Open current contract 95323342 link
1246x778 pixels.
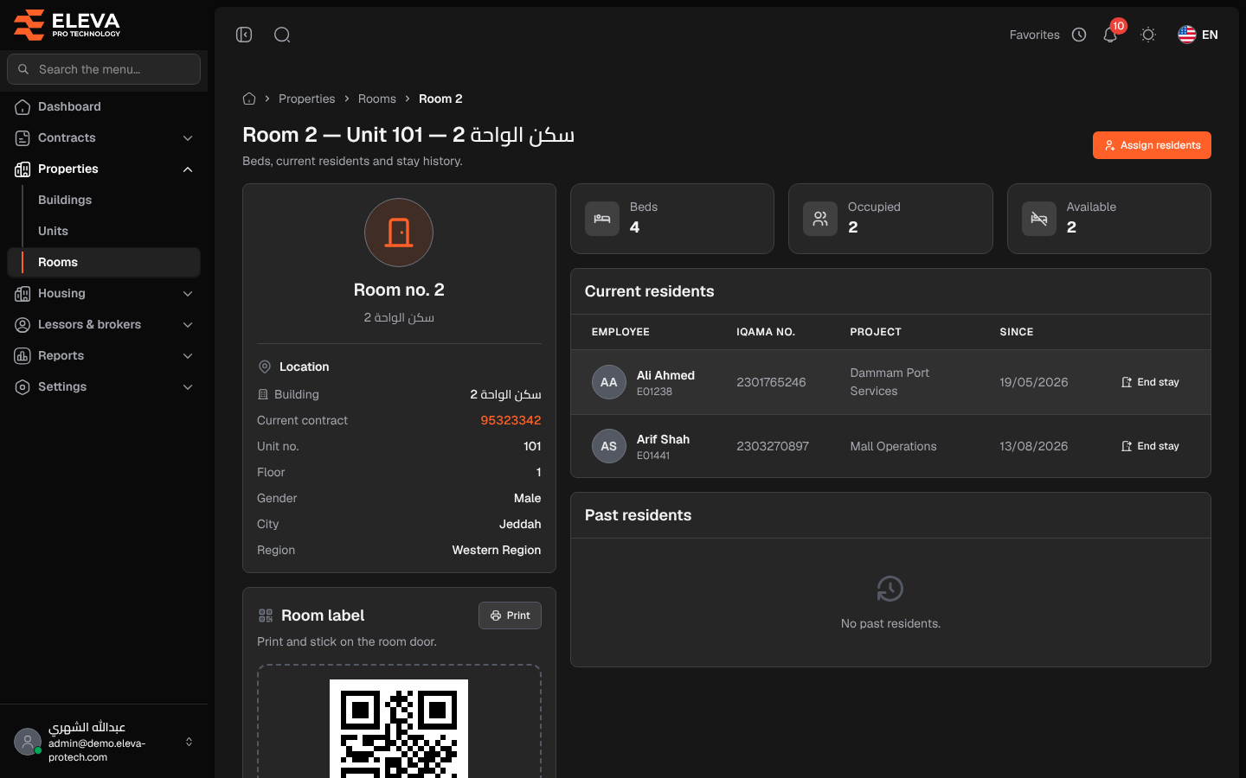click(511, 420)
